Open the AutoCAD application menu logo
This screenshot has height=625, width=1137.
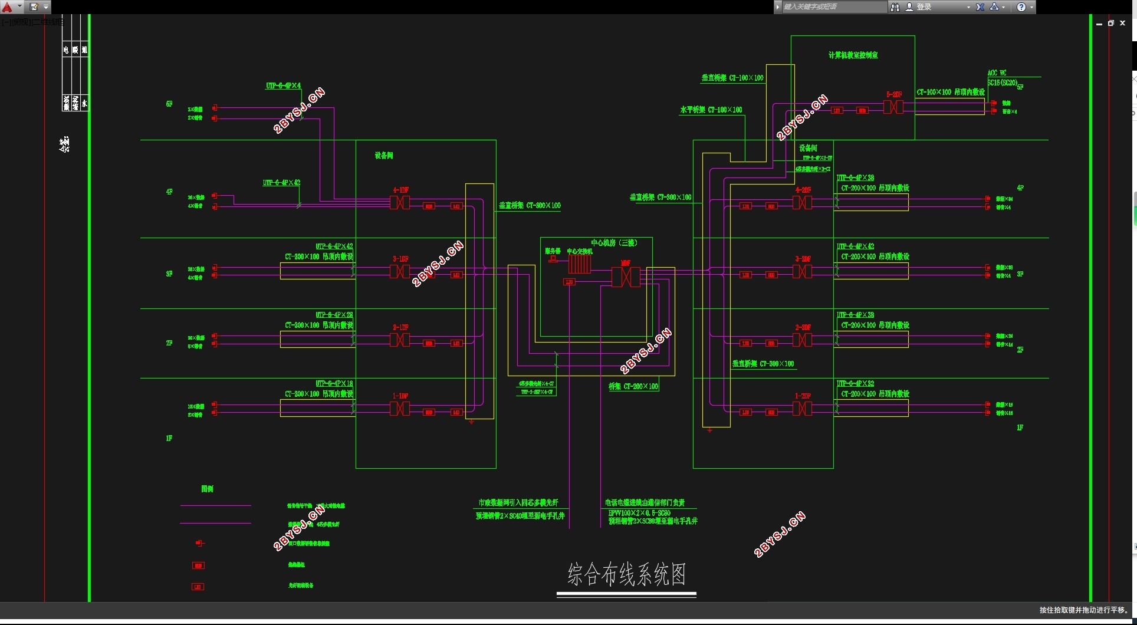[8, 7]
